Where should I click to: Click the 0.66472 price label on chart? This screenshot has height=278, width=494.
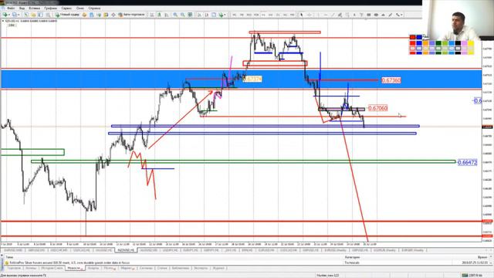pyautogui.click(x=467, y=162)
